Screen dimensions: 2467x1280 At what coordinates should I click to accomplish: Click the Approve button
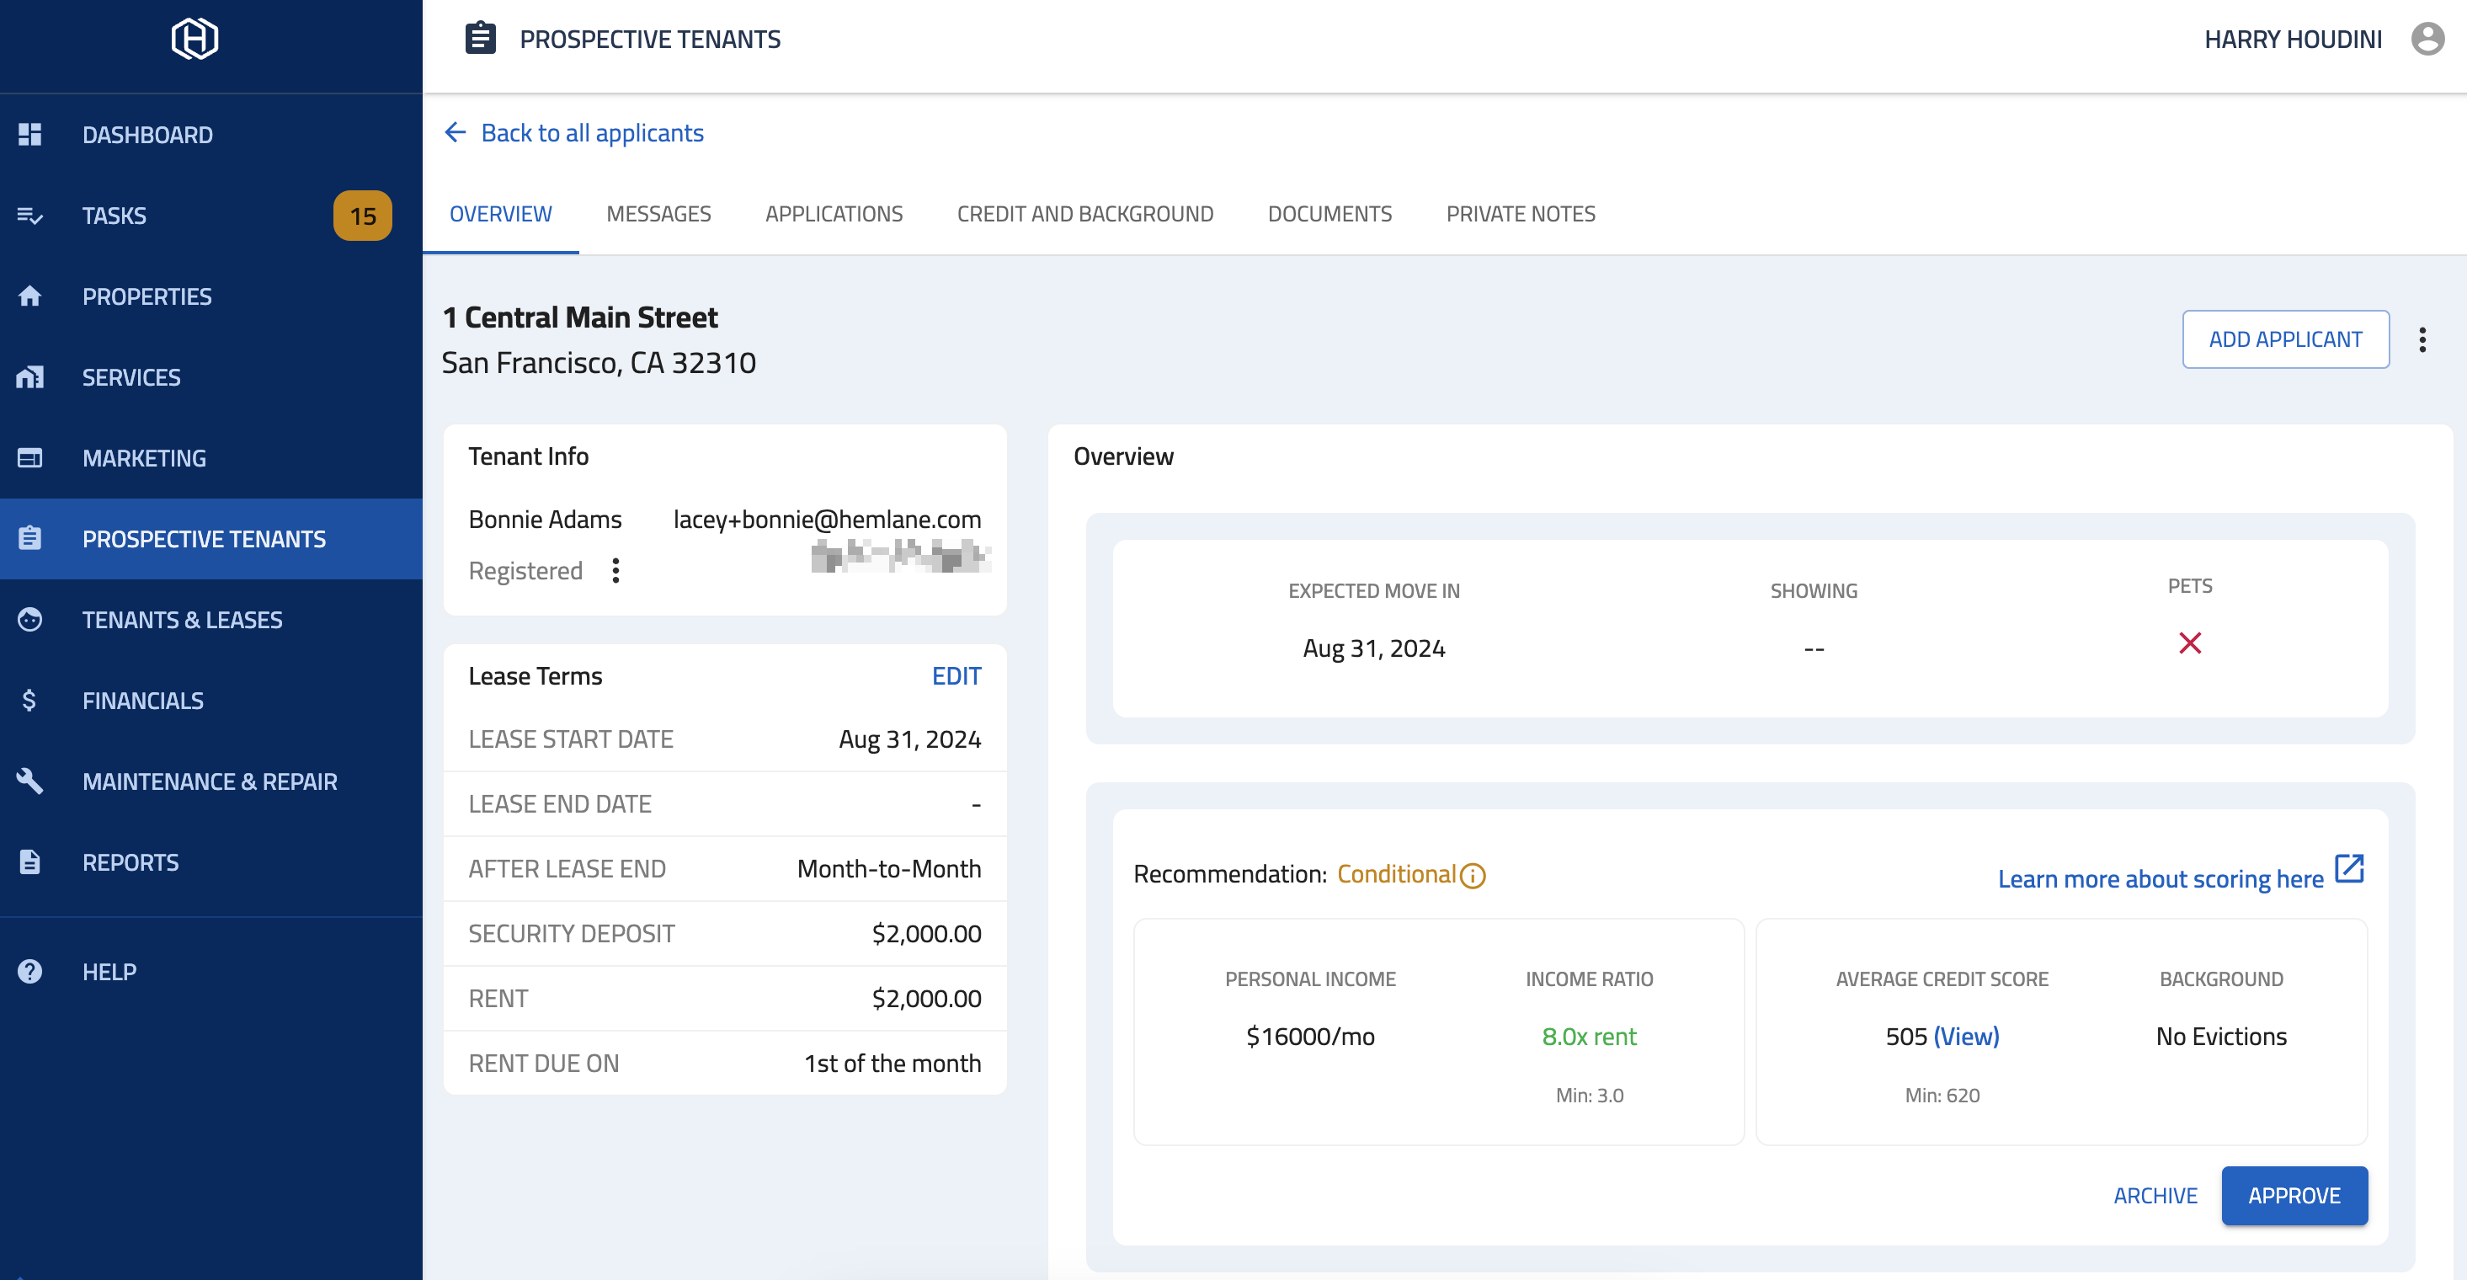(x=2294, y=1195)
